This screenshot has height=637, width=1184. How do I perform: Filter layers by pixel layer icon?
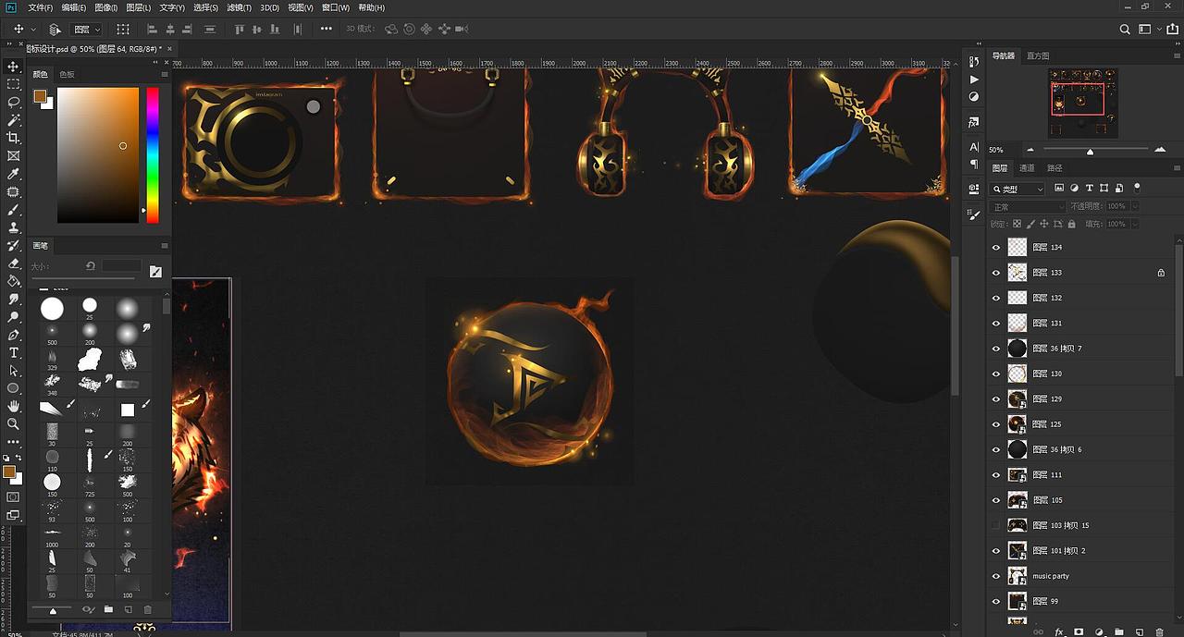(1060, 188)
